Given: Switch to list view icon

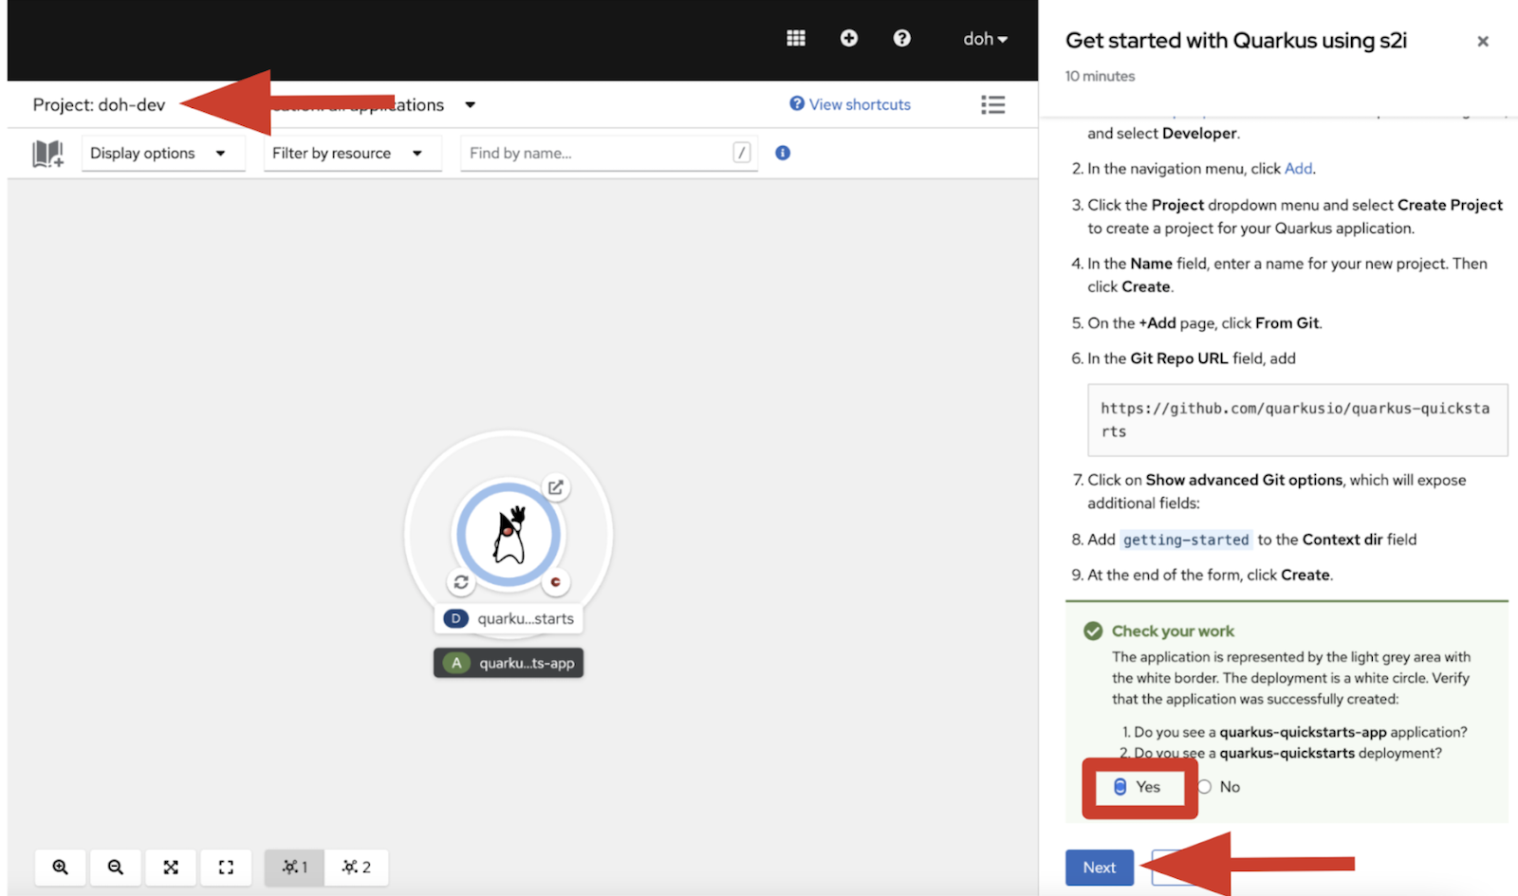Looking at the screenshot, I should coord(992,104).
